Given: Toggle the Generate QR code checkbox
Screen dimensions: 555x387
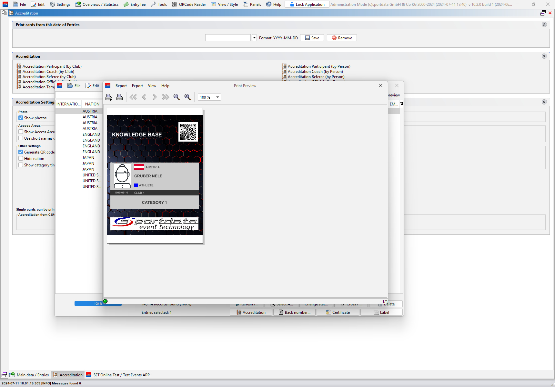Looking at the screenshot, I should pos(21,152).
